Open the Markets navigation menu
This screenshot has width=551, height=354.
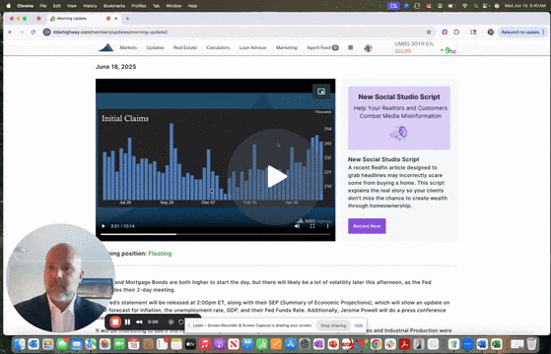128,47
